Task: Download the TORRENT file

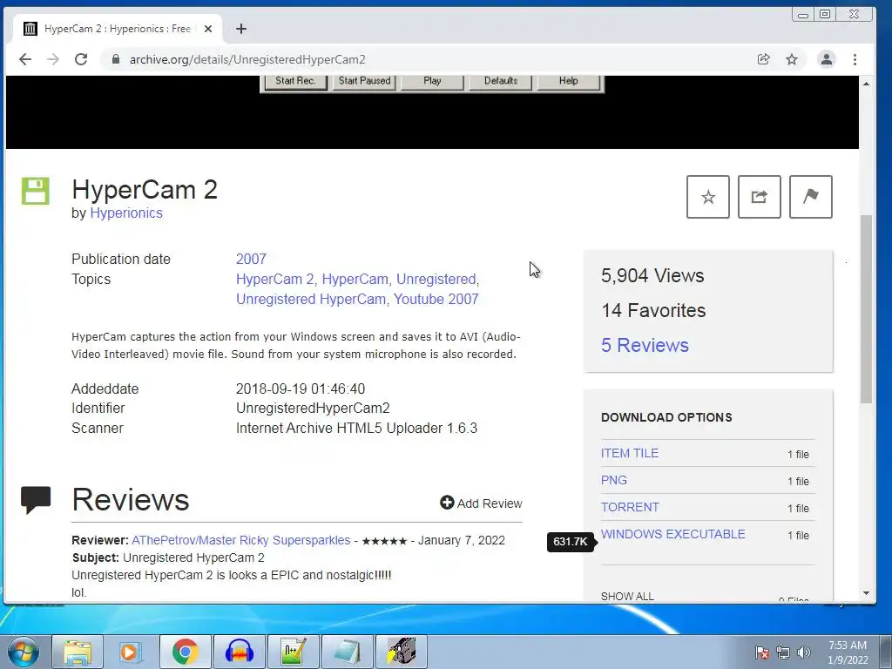Action: 630,507
